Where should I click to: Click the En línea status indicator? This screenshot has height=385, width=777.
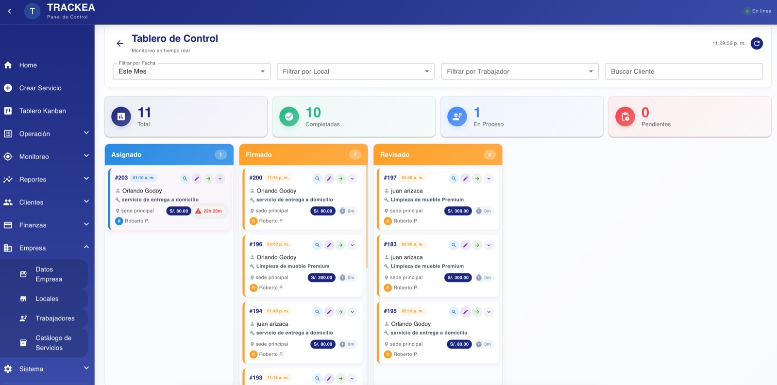758,11
